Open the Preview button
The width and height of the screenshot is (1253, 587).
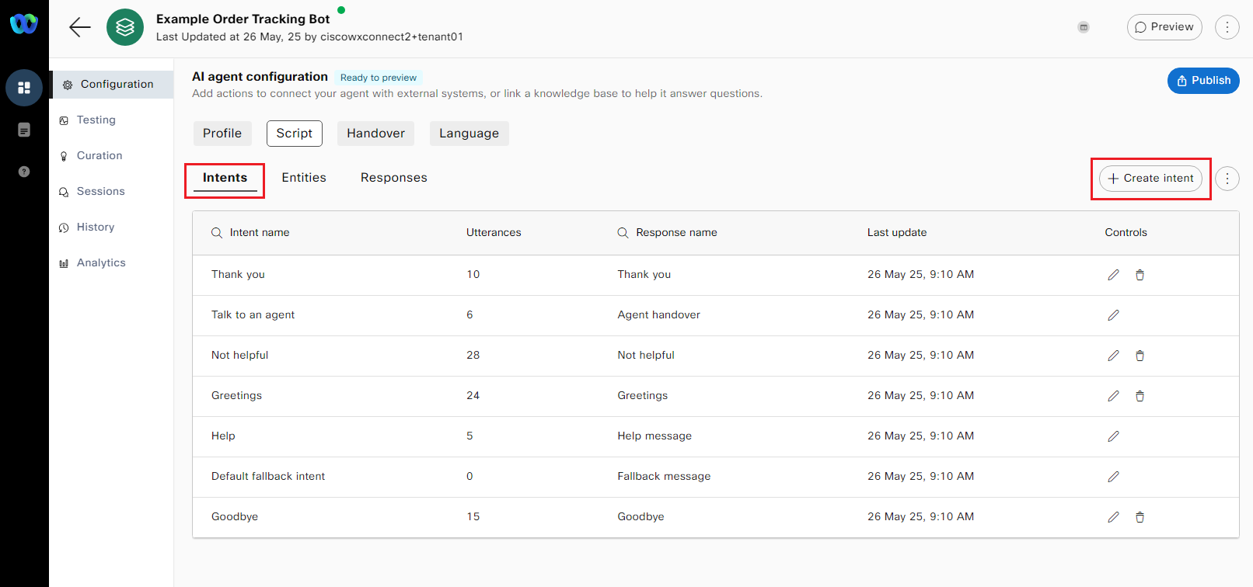pos(1164,27)
